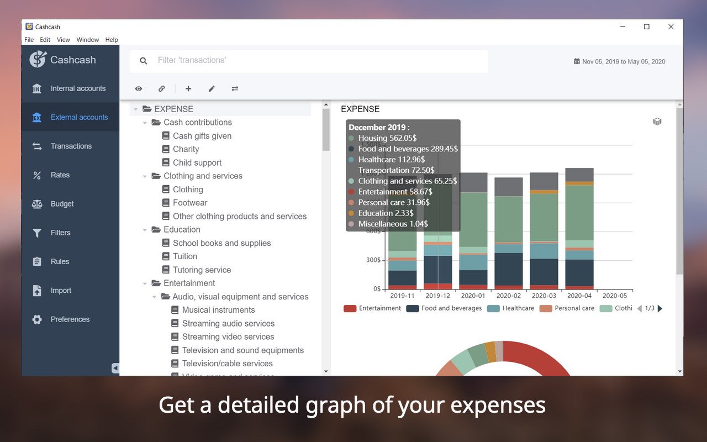This screenshot has height=442, width=707.
Task: Click the chart panel vertical scrollbar
Action: (679, 191)
